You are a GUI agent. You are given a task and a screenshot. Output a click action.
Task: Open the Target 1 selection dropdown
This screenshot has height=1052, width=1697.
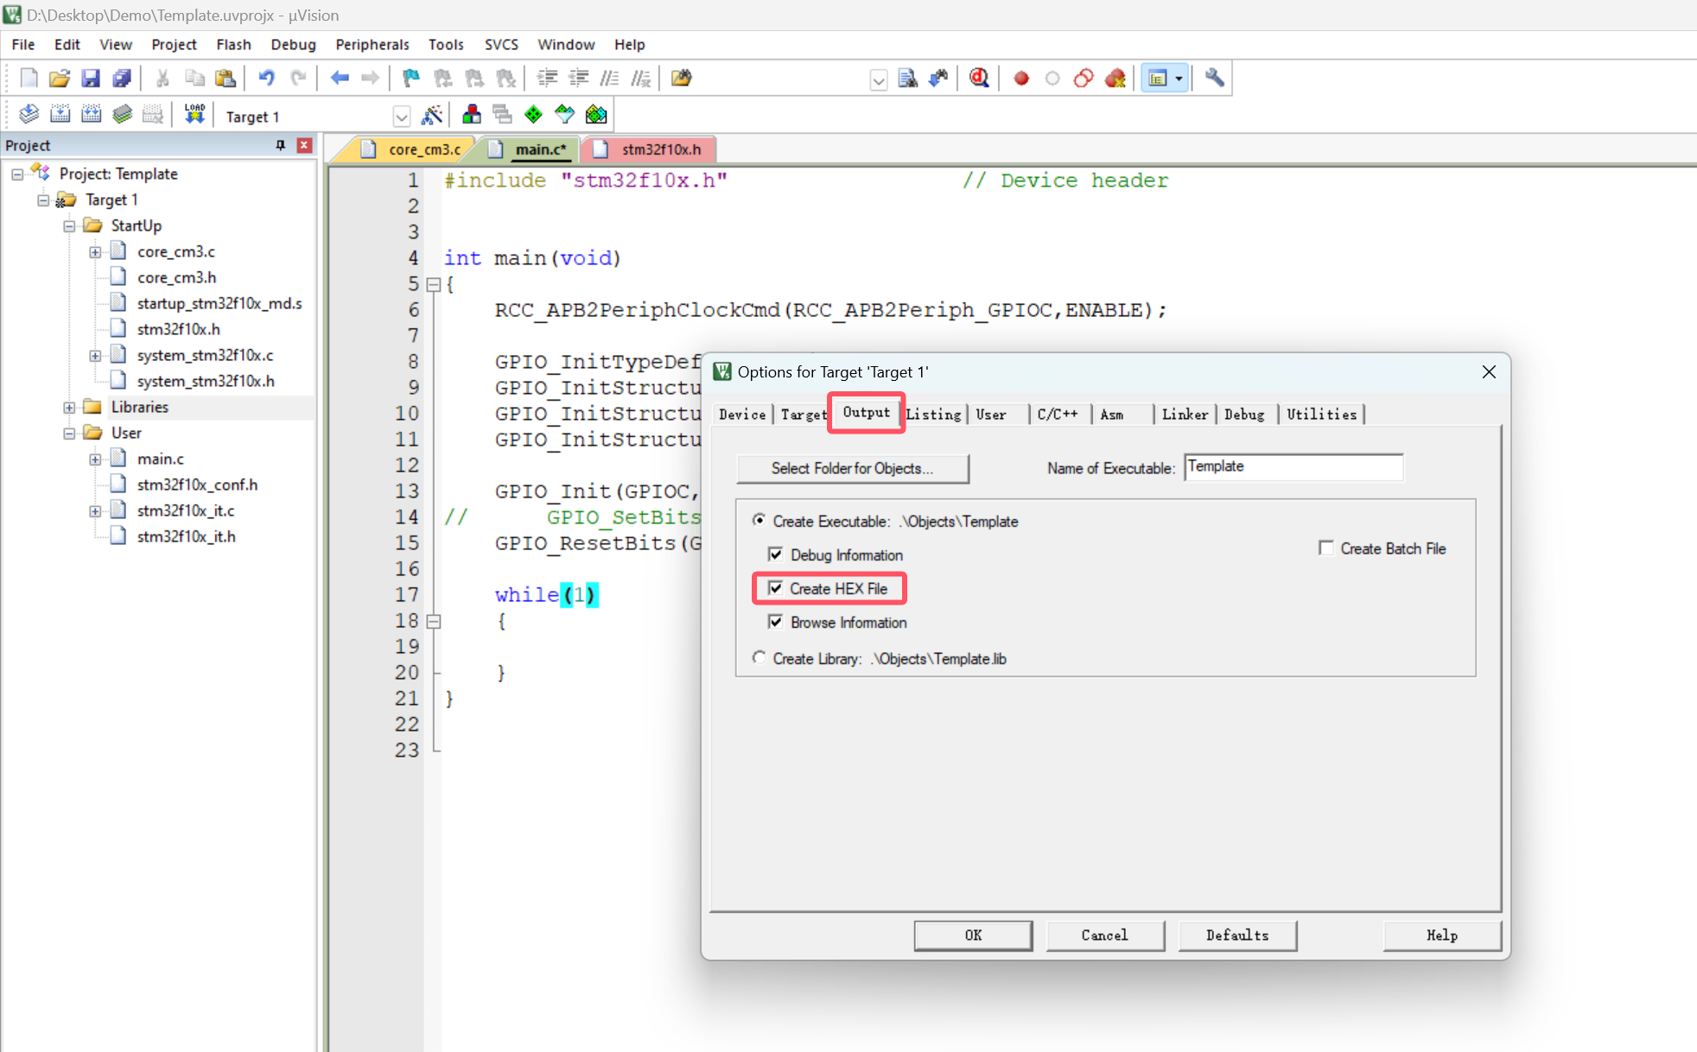(x=401, y=117)
